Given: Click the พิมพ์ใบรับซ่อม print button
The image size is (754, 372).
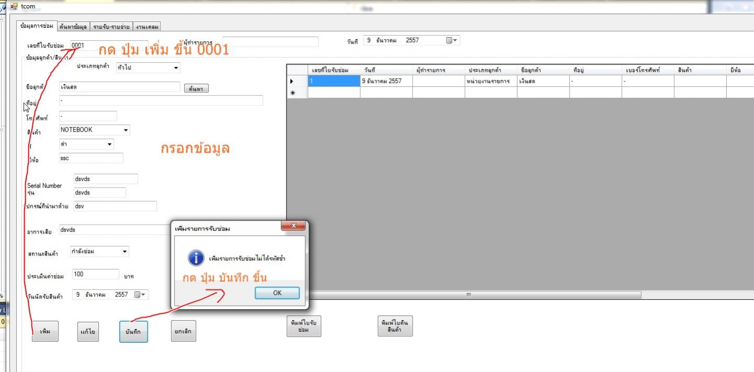Looking at the screenshot, I should click(x=304, y=326).
